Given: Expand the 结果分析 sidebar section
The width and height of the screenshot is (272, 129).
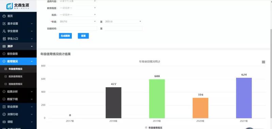Looking at the screenshot, I should [x=18, y=92].
